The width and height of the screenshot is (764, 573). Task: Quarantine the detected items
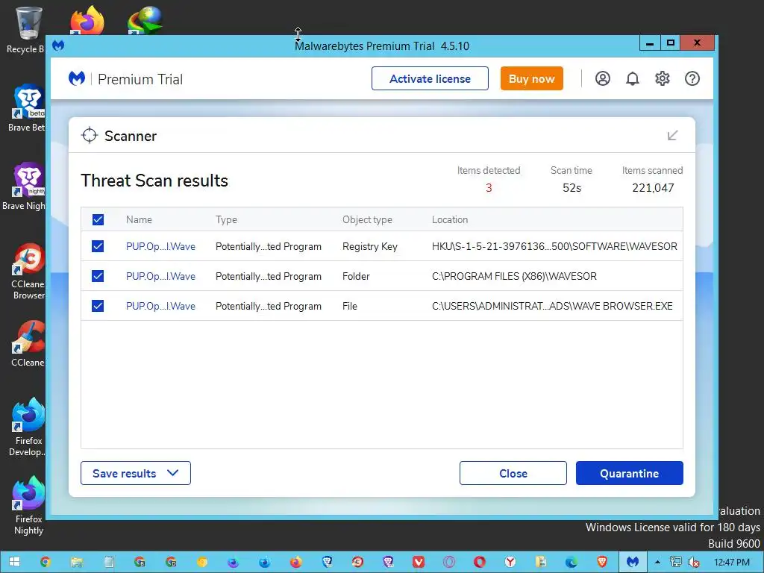(x=629, y=473)
